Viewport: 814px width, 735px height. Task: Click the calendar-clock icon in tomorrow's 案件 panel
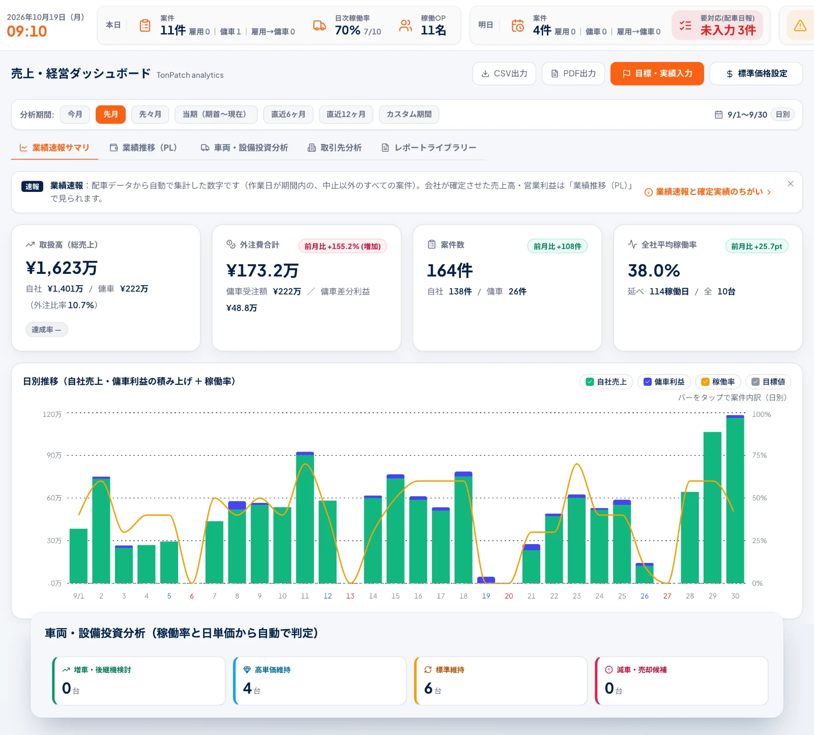(518, 25)
